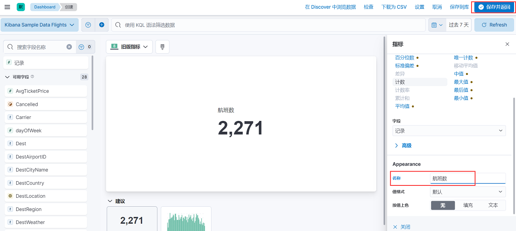
Task: Collapse the 可用字段 list
Action: tap(7, 77)
